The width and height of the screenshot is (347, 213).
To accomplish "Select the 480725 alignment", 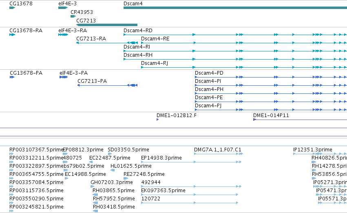I will [73, 158].
